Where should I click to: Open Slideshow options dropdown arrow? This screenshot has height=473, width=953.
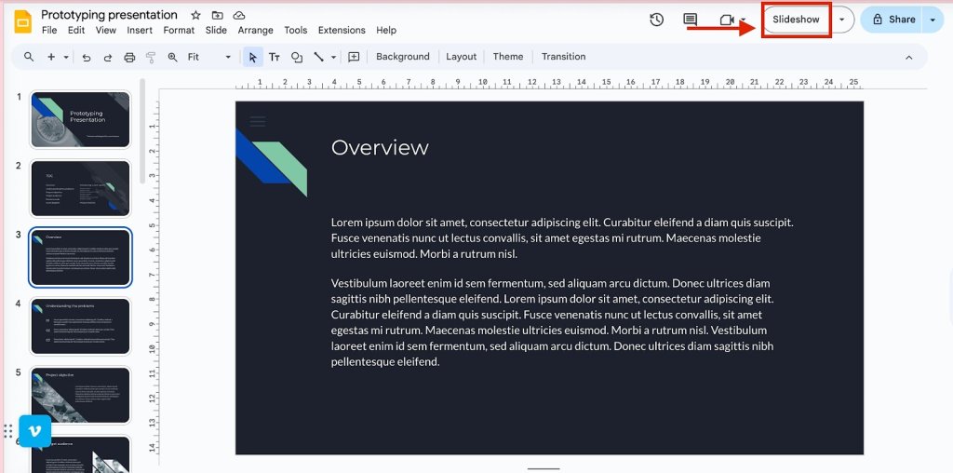click(841, 20)
